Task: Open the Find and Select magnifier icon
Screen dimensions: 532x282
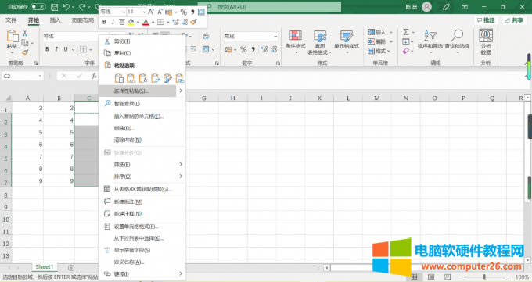Action: 457,35
